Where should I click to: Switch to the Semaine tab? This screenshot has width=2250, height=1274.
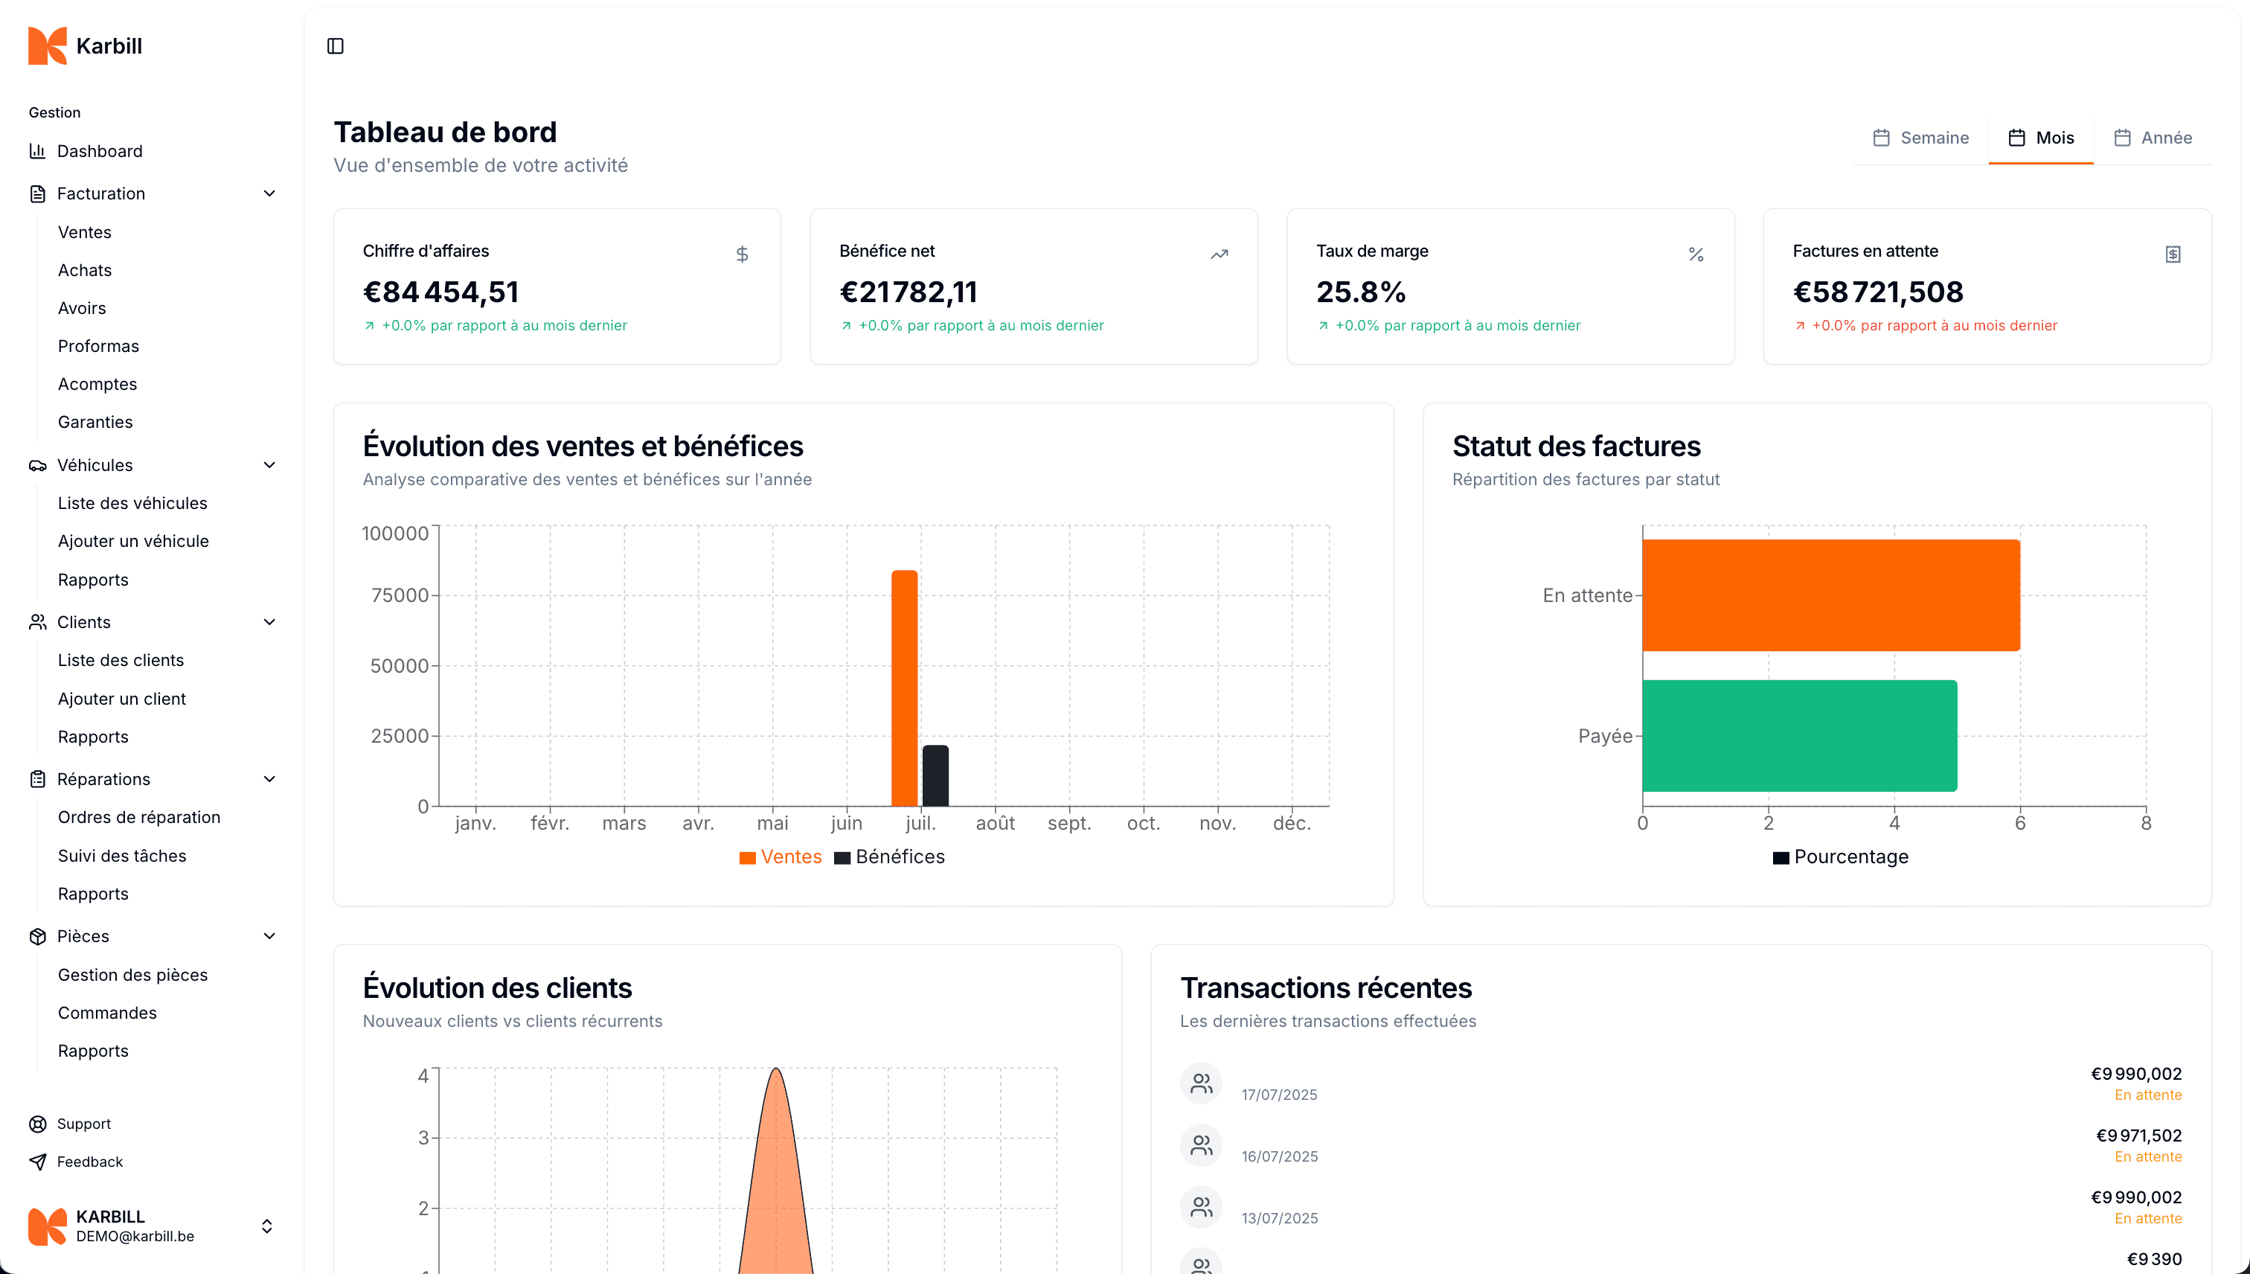(1920, 138)
